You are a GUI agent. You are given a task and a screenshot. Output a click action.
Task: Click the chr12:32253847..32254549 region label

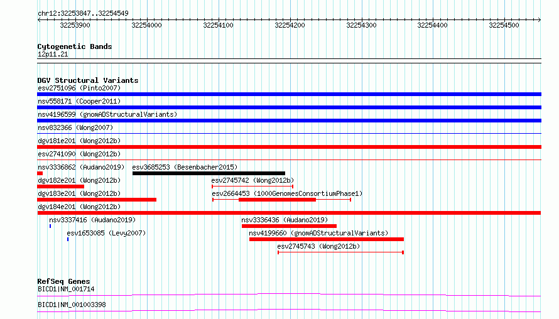83,13
